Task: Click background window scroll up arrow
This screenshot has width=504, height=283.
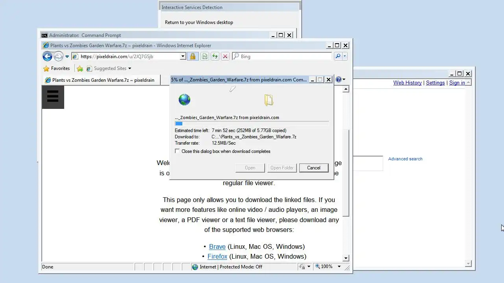Action: (468, 83)
